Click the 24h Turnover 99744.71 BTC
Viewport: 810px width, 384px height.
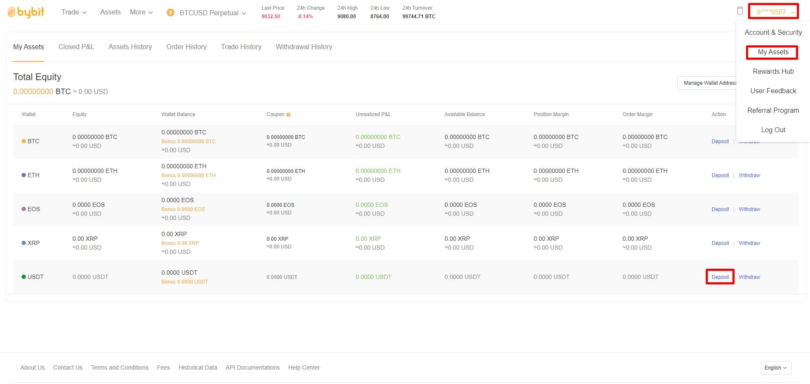[419, 17]
